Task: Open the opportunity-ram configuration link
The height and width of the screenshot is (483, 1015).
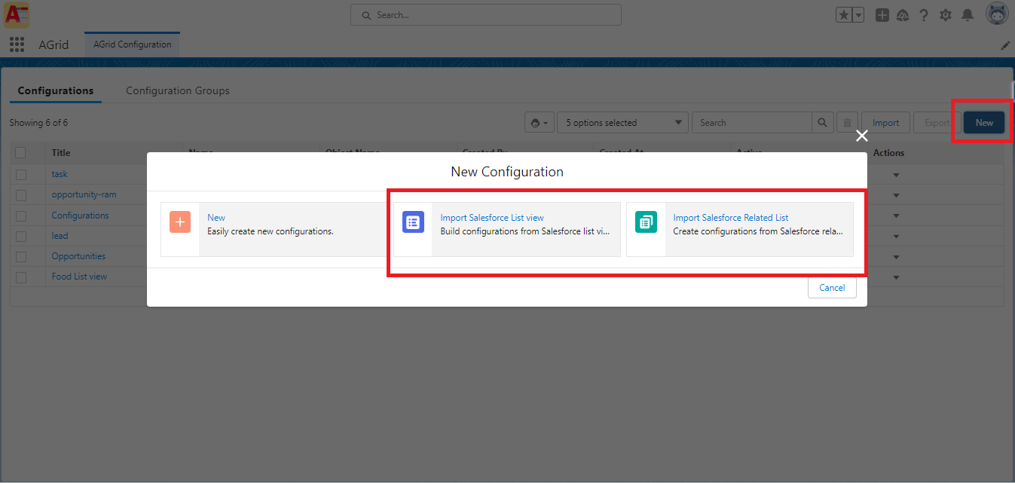Action: pos(84,194)
